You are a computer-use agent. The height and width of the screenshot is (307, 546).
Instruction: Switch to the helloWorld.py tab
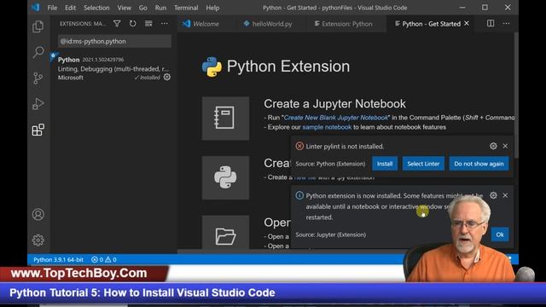tap(272, 24)
